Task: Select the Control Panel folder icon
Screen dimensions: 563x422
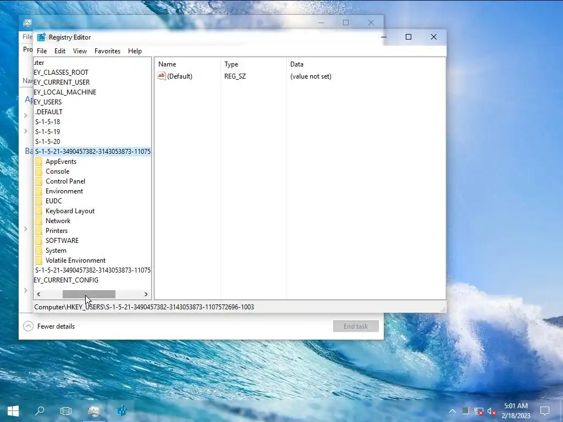Action: pos(39,181)
